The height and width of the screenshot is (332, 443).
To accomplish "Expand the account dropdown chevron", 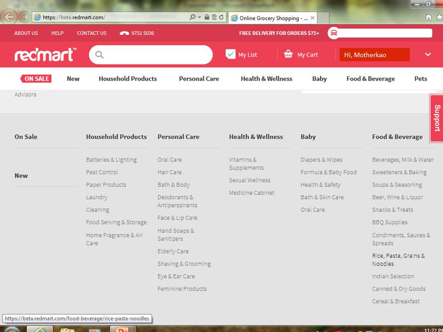I will click(428, 54).
